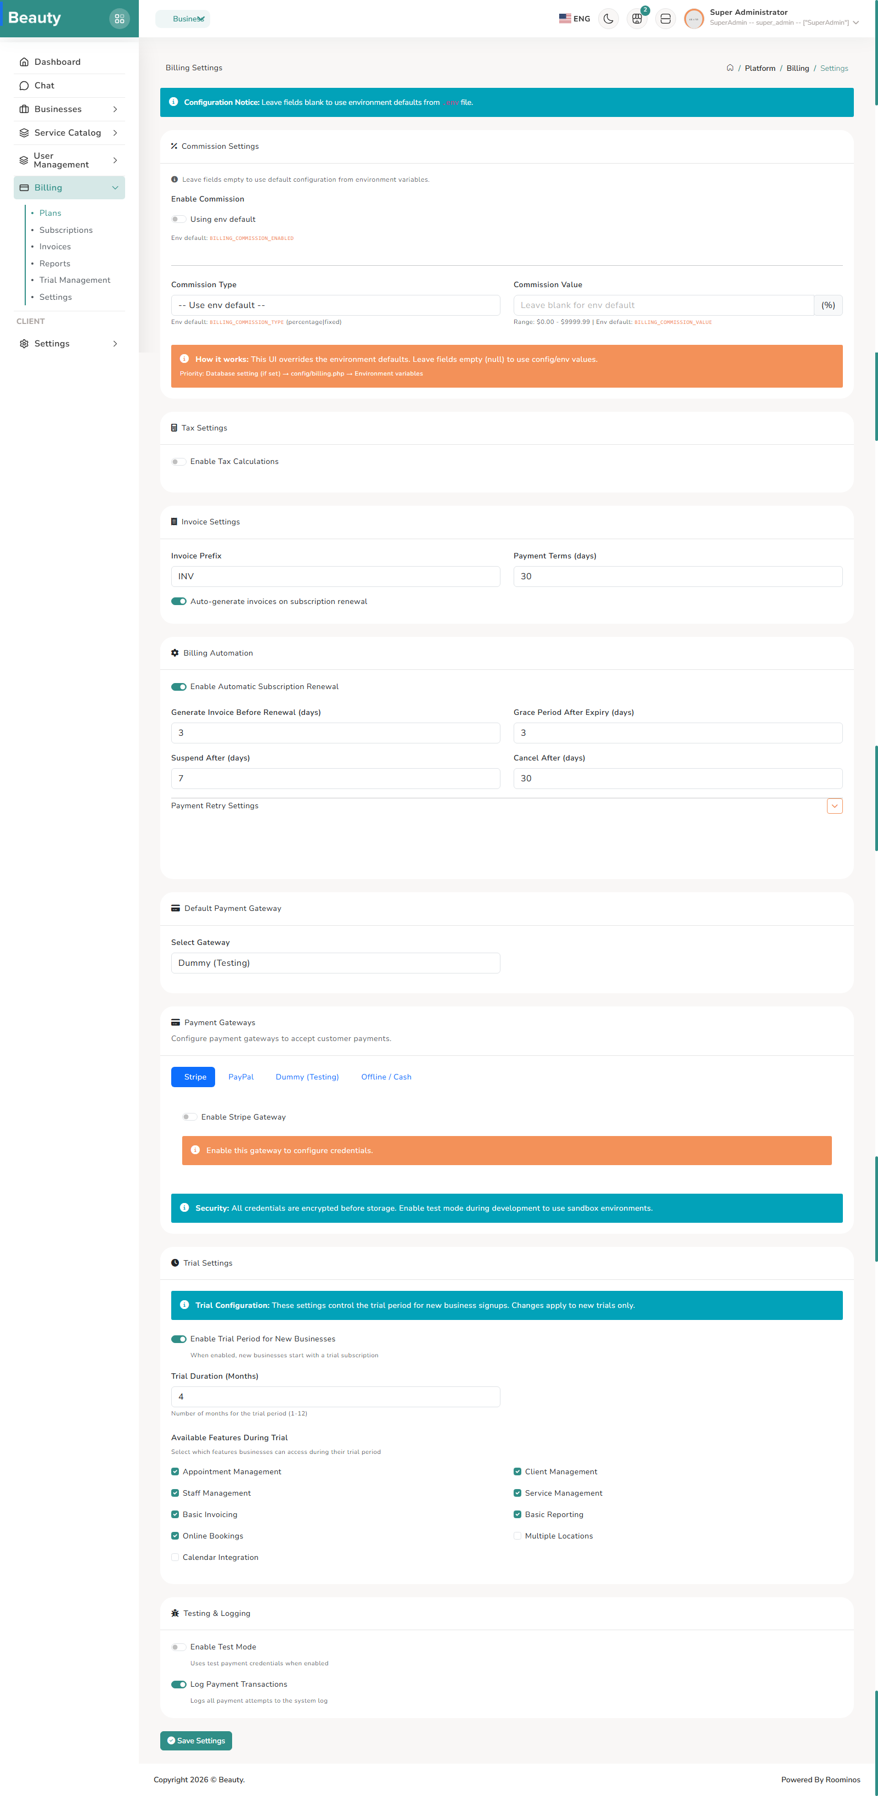Viewport: 878px width, 1796px height.
Task: Click the Dashboard house icon
Action: click(x=24, y=62)
